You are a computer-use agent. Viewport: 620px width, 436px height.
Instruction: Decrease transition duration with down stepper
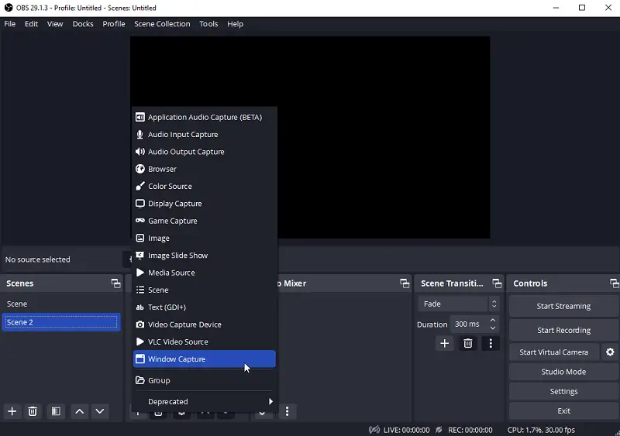coord(493,328)
